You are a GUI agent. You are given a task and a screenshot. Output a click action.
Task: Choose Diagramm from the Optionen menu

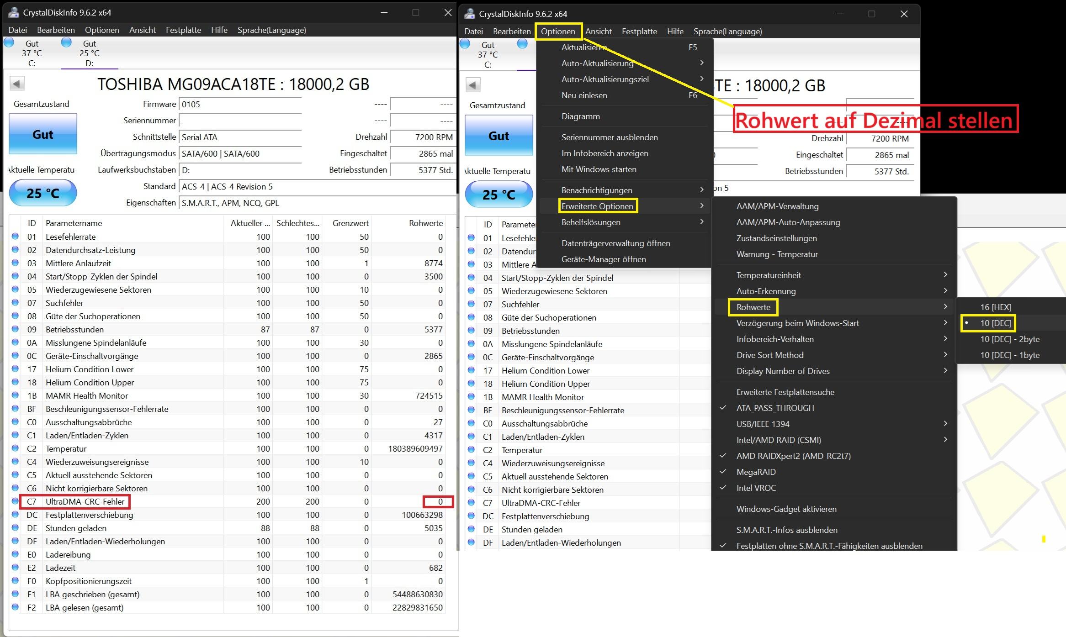580,116
